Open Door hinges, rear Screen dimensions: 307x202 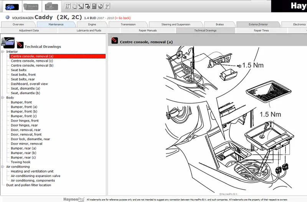click(x=24, y=125)
